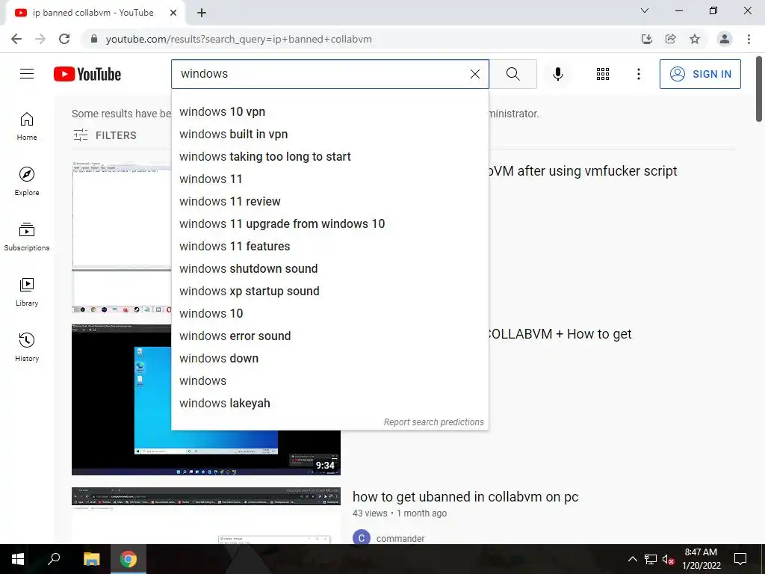Go back with the browser back arrow
This screenshot has width=765, height=574.
pos(16,39)
